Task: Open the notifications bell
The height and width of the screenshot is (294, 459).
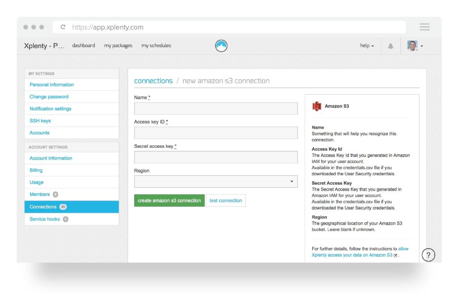Action: coord(390,46)
